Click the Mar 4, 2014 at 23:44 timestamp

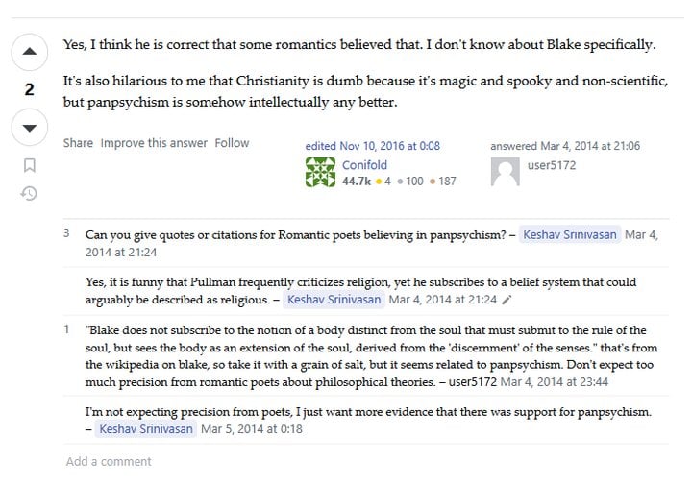click(555, 382)
